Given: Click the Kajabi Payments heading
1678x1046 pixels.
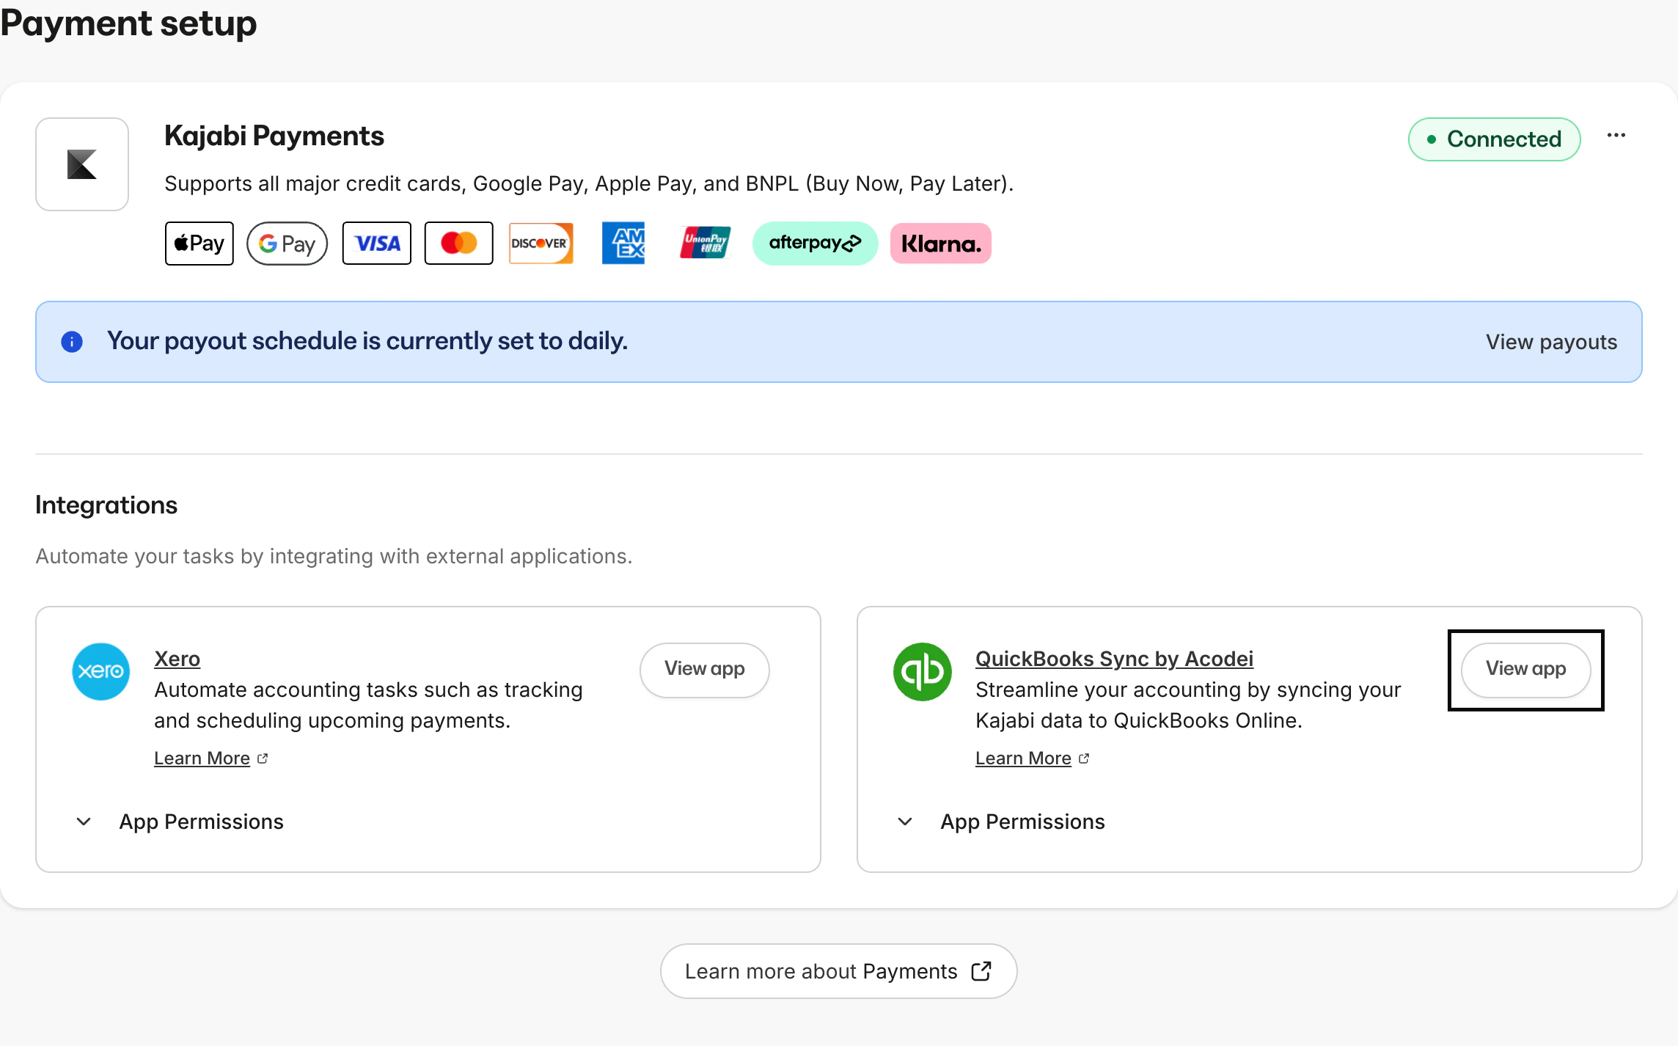Looking at the screenshot, I should 274,136.
